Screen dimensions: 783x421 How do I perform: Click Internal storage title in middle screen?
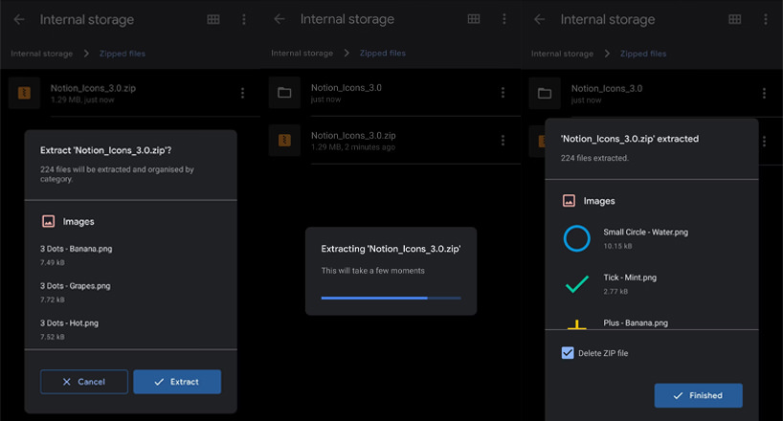347,19
